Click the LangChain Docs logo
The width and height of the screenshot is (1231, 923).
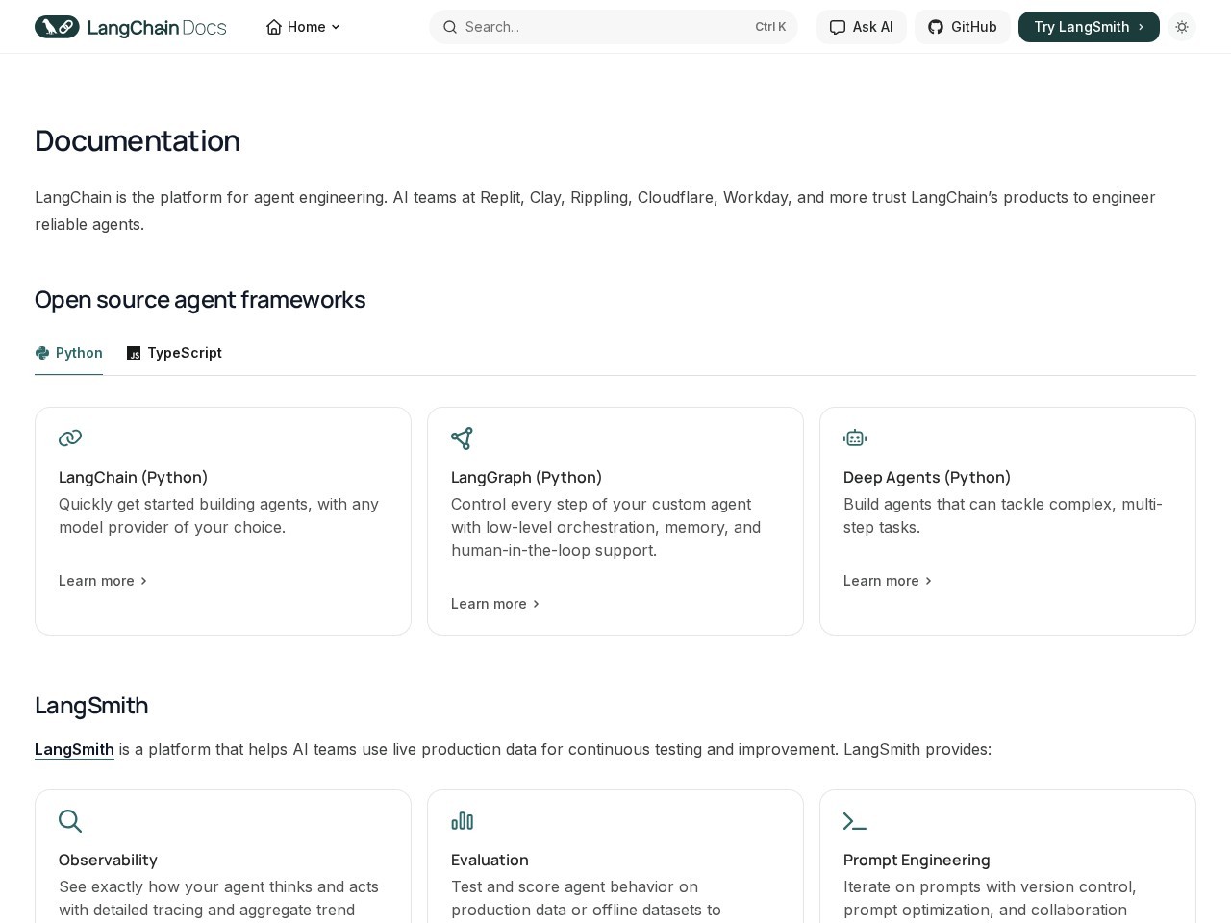(130, 27)
